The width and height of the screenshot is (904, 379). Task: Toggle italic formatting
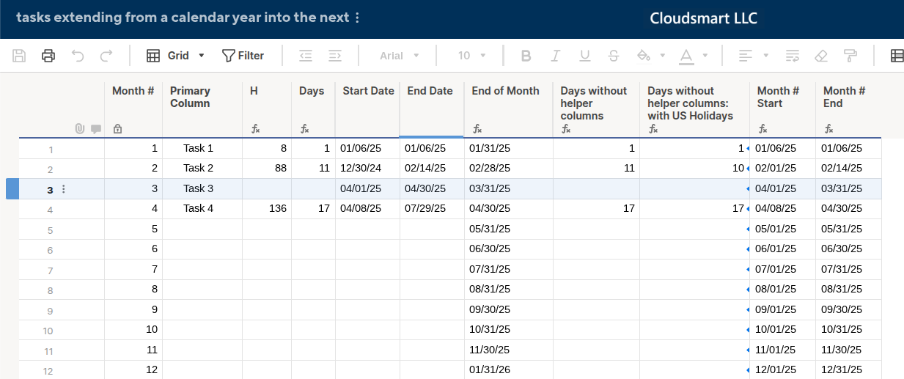pyautogui.click(x=555, y=56)
